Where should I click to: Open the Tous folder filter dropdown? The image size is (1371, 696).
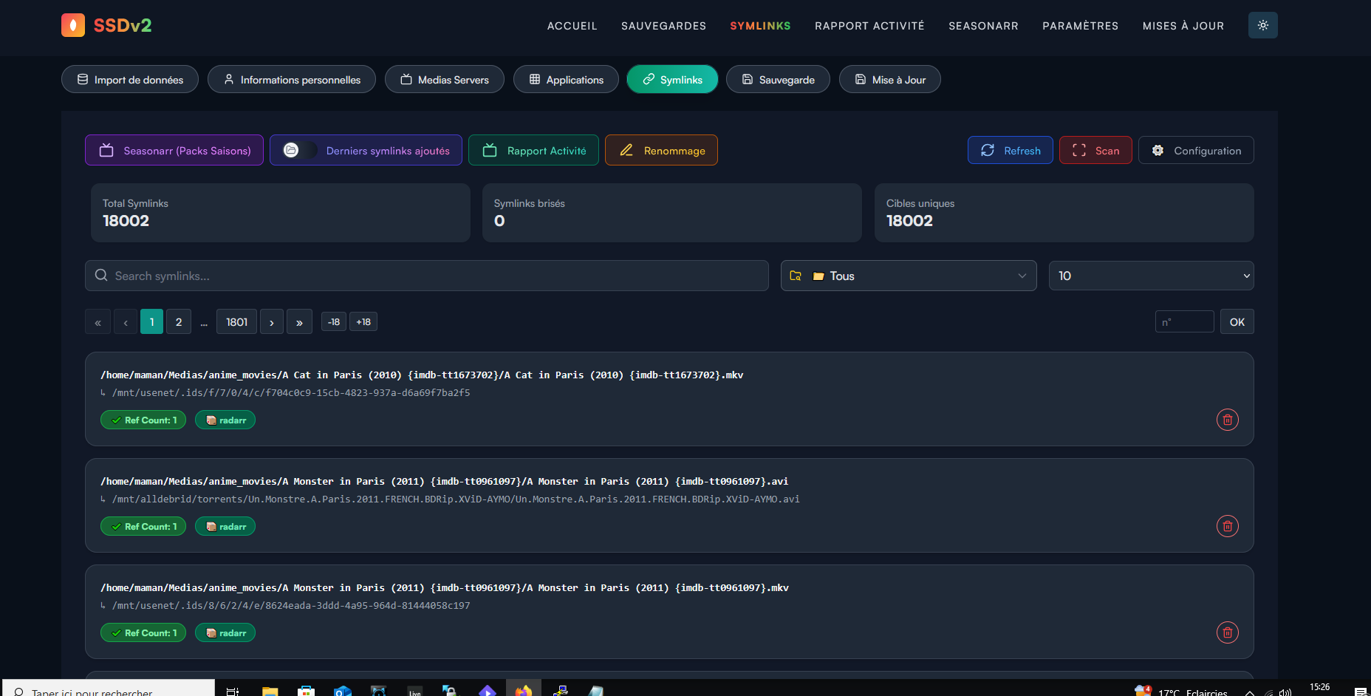point(908,276)
